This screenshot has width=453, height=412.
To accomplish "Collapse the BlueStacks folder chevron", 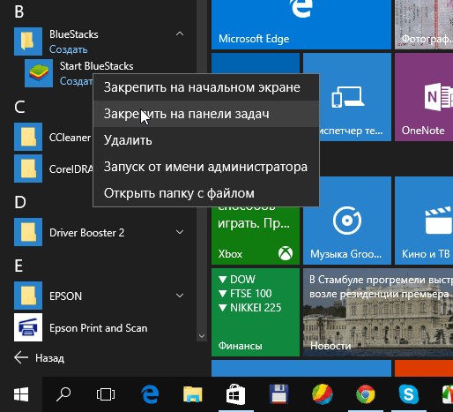I will [180, 34].
